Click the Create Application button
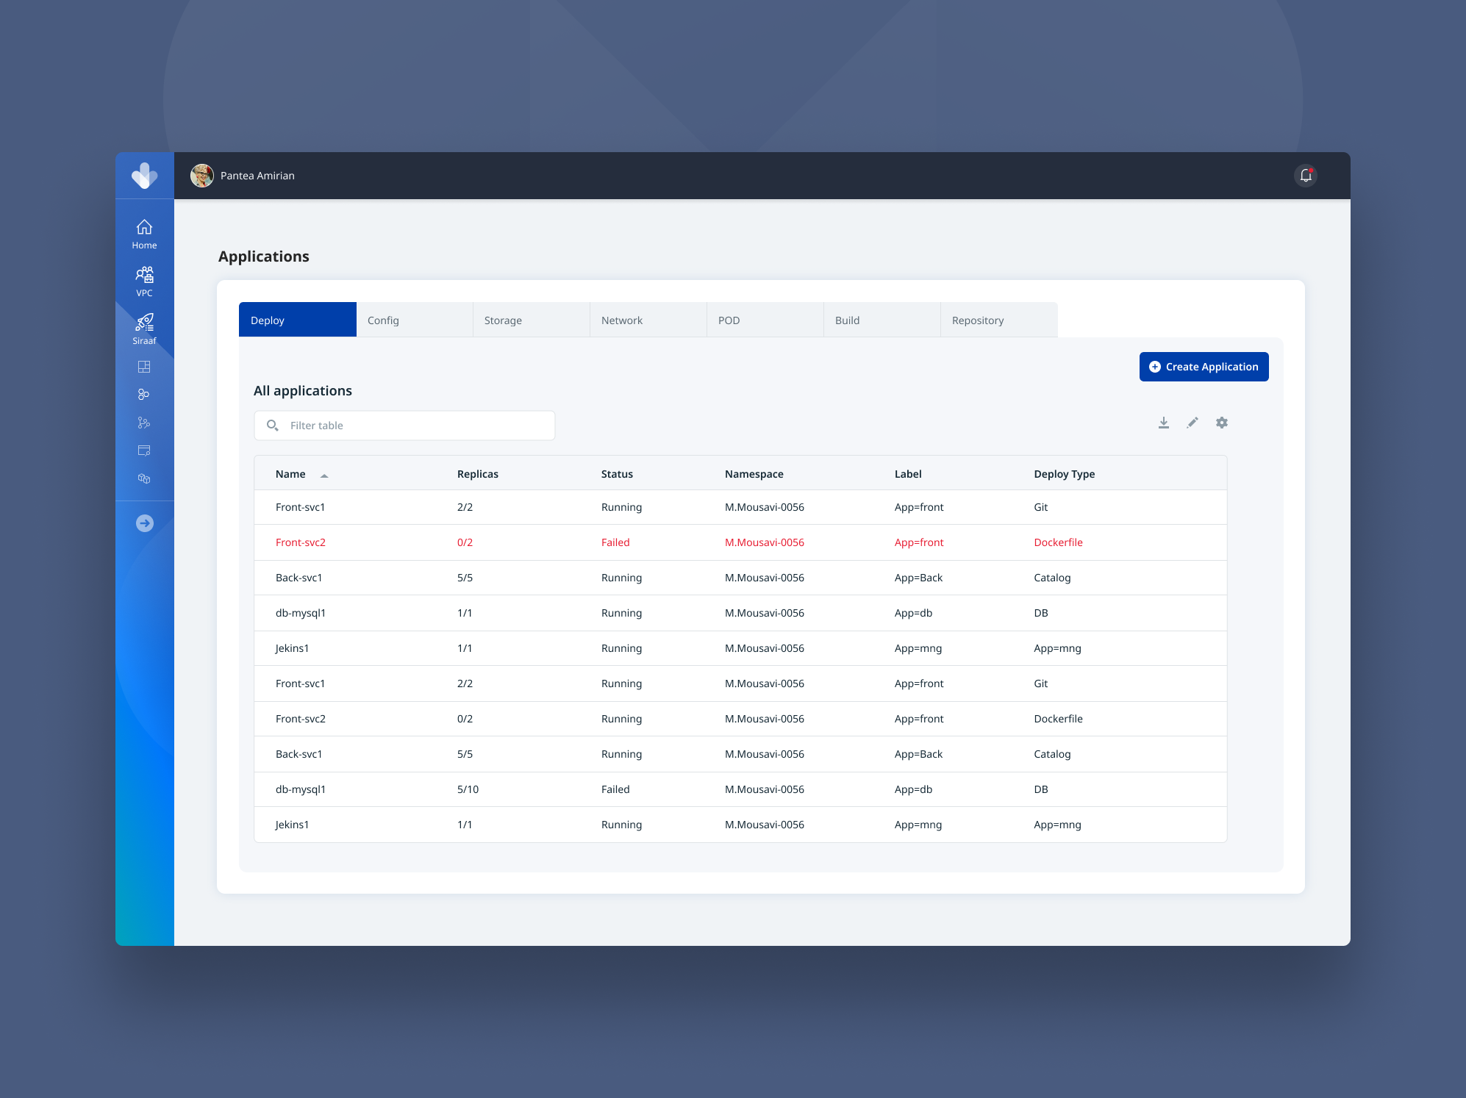1466x1098 pixels. pyautogui.click(x=1204, y=367)
